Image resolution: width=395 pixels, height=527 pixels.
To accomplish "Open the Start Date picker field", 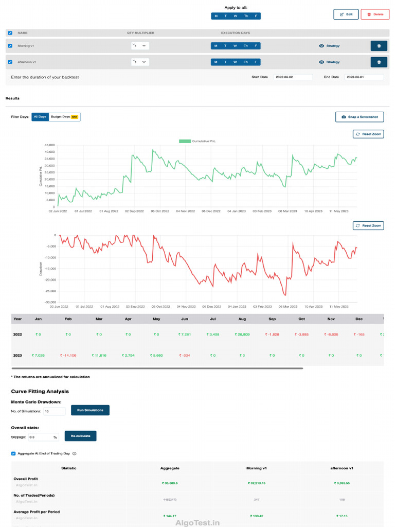I will pos(293,77).
